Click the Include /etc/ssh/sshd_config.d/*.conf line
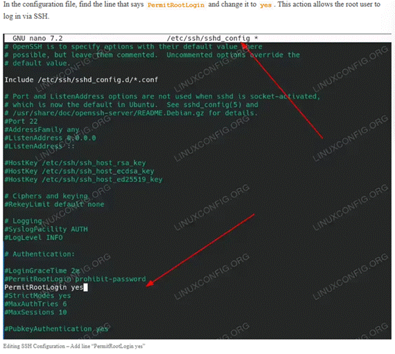The height and width of the screenshot is (354, 395). pyautogui.click(x=81, y=80)
